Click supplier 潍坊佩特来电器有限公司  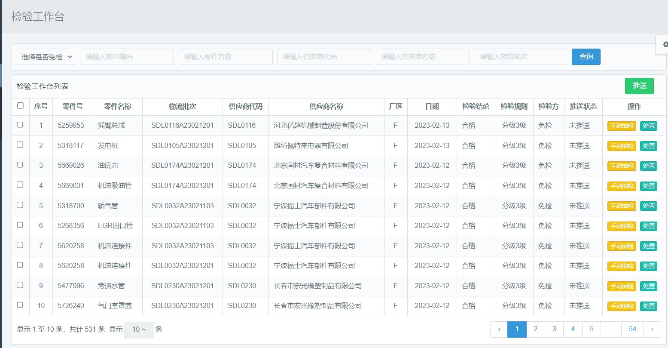pos(311,145)
